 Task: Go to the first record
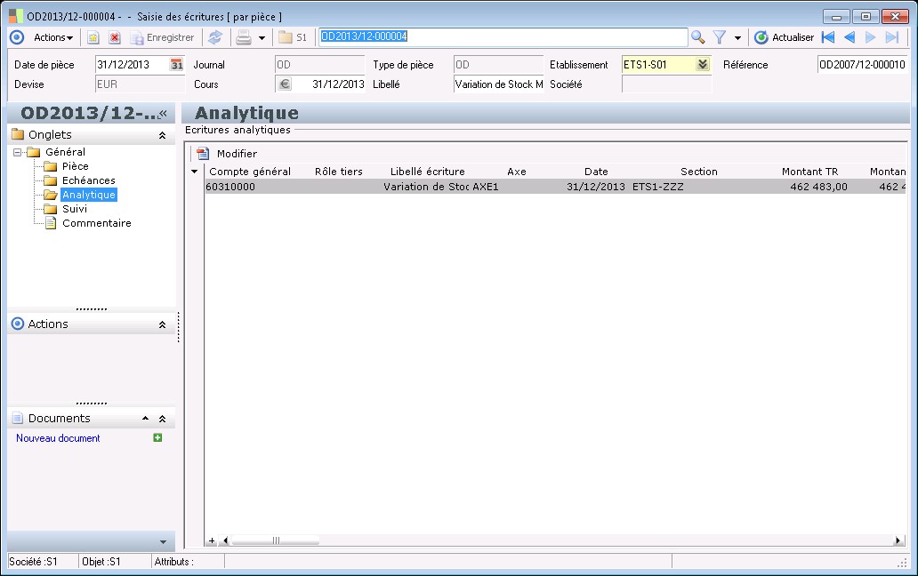828,37
